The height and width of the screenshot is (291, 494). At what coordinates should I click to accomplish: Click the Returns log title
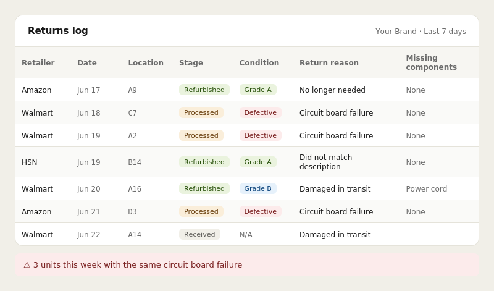point(58,30)
